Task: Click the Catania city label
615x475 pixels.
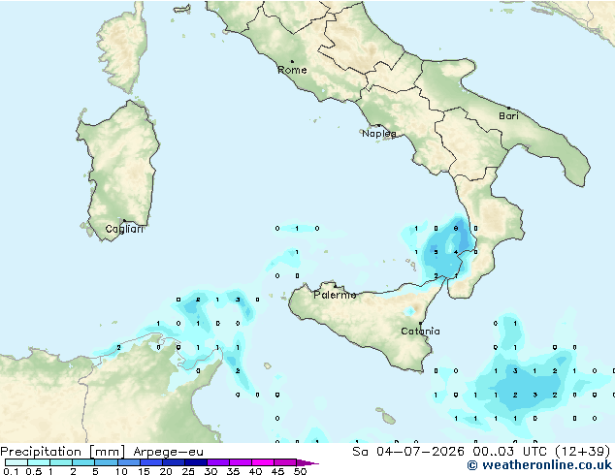Action: (420, 332)
